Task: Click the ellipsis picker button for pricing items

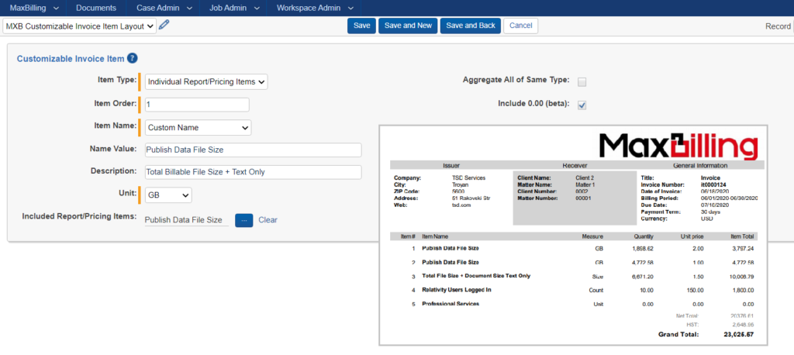Action: click(x=243, y=220)
